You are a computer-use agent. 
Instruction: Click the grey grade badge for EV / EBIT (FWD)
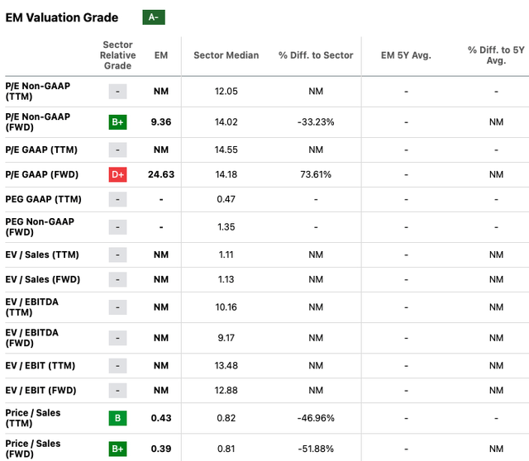118,390
